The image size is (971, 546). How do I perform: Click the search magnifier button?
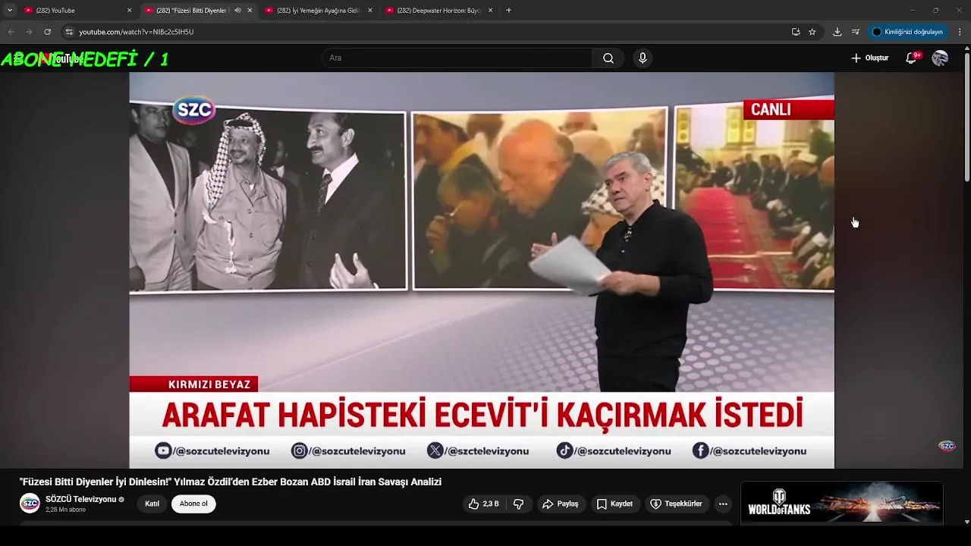(x=608, y=58)
